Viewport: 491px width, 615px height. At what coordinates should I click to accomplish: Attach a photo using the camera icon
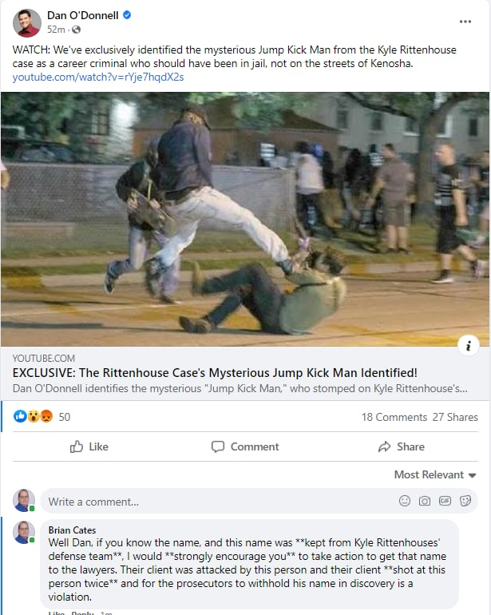coord(424,501)
